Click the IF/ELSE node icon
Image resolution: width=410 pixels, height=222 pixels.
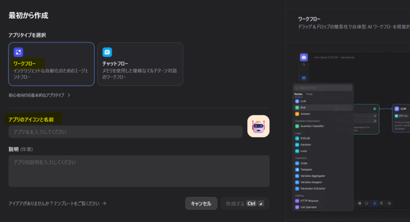tap(297, 138)
